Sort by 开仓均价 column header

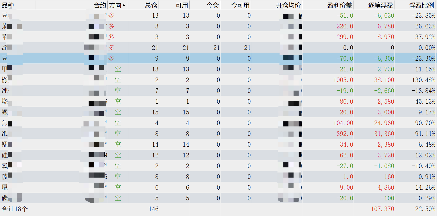tap(288, 5)
